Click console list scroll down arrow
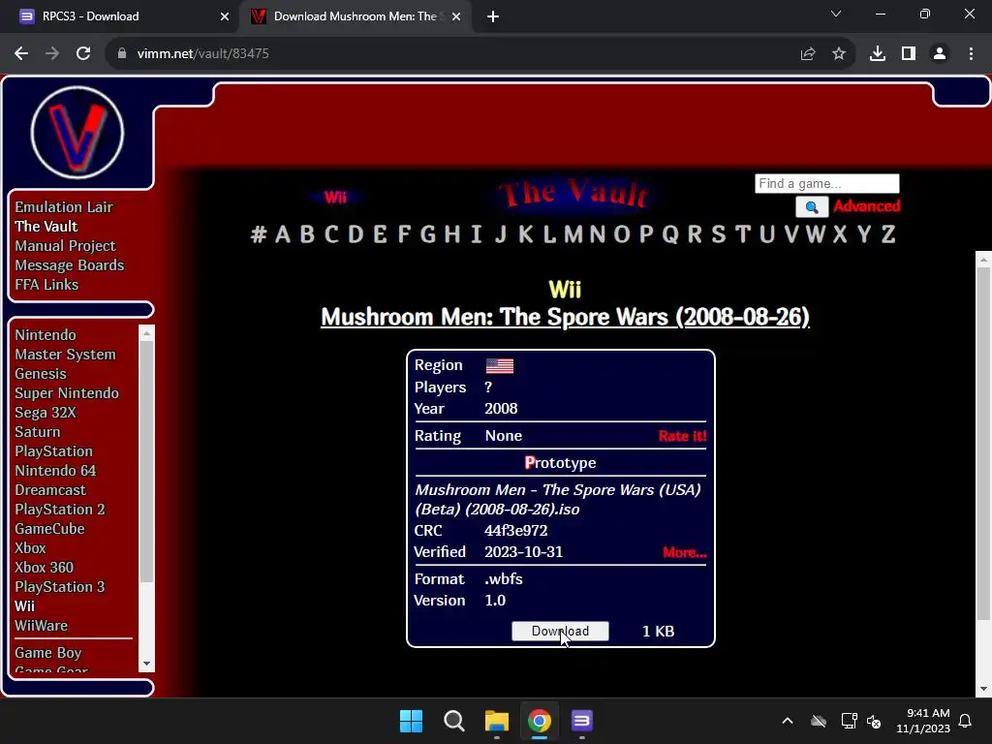The height and width of the screenshot is (744, 992). (147, 664)
